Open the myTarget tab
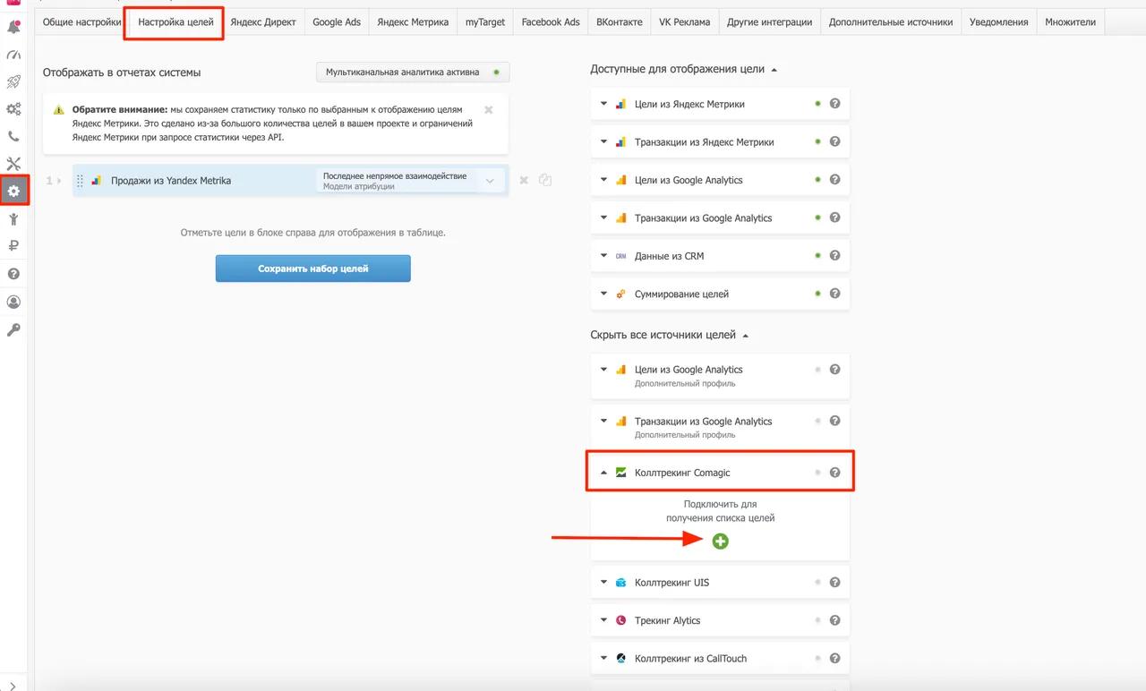The image size is (1146, 691). (485, 21)
